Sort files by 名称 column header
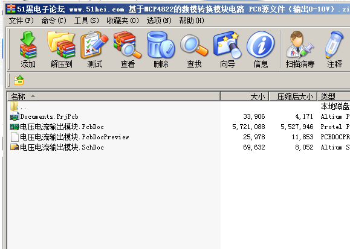 coord(114,96)
